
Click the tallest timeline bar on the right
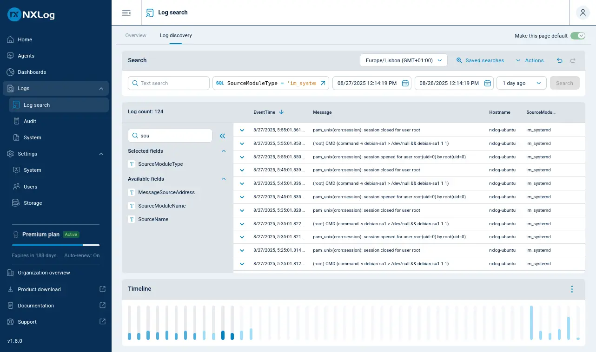pyautogui.click(x=531, y=323)
